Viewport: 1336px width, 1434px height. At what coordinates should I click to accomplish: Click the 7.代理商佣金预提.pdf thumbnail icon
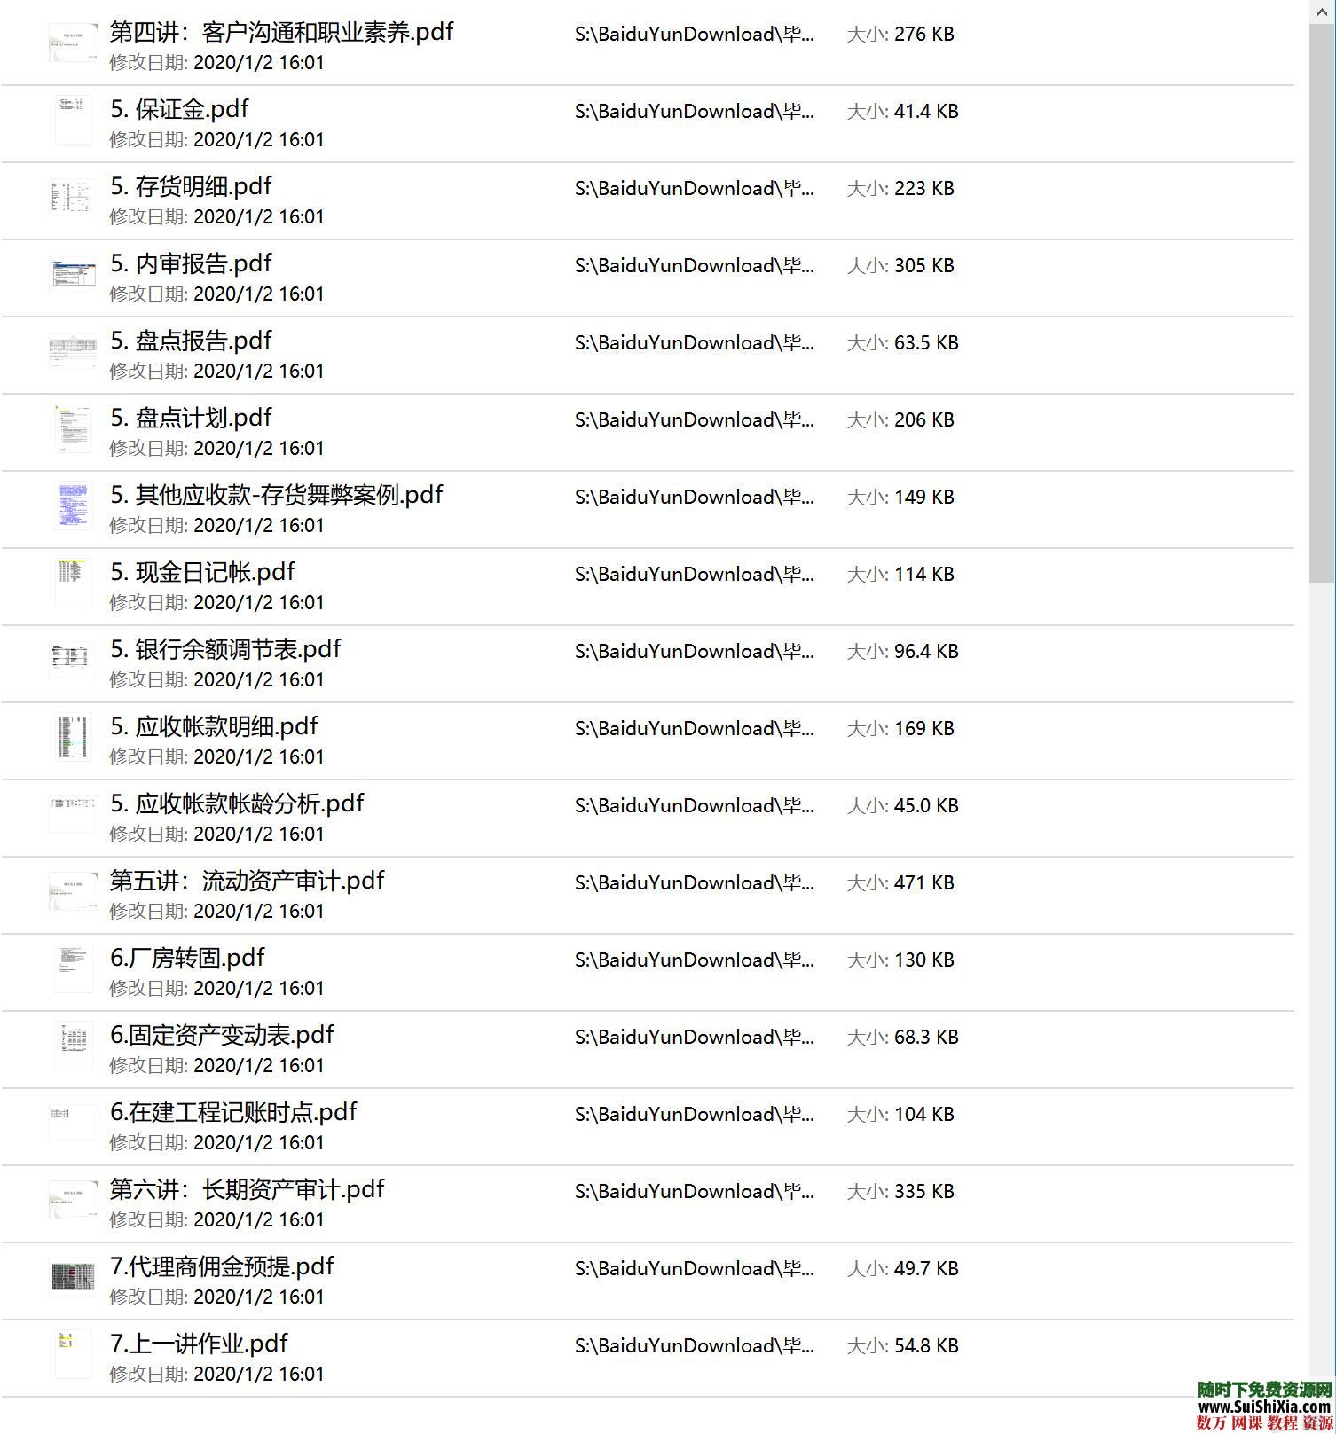pos(73,1277)
